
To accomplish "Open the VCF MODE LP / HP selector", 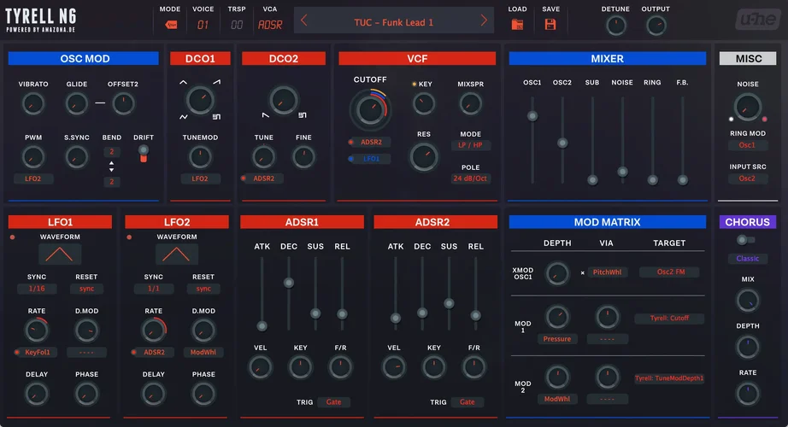I will pyautogui.click(x=470, y=145).
